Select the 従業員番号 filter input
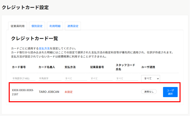The height and width of the screenshot is (116, 190). pyautogui.click(x=101, y=78)
